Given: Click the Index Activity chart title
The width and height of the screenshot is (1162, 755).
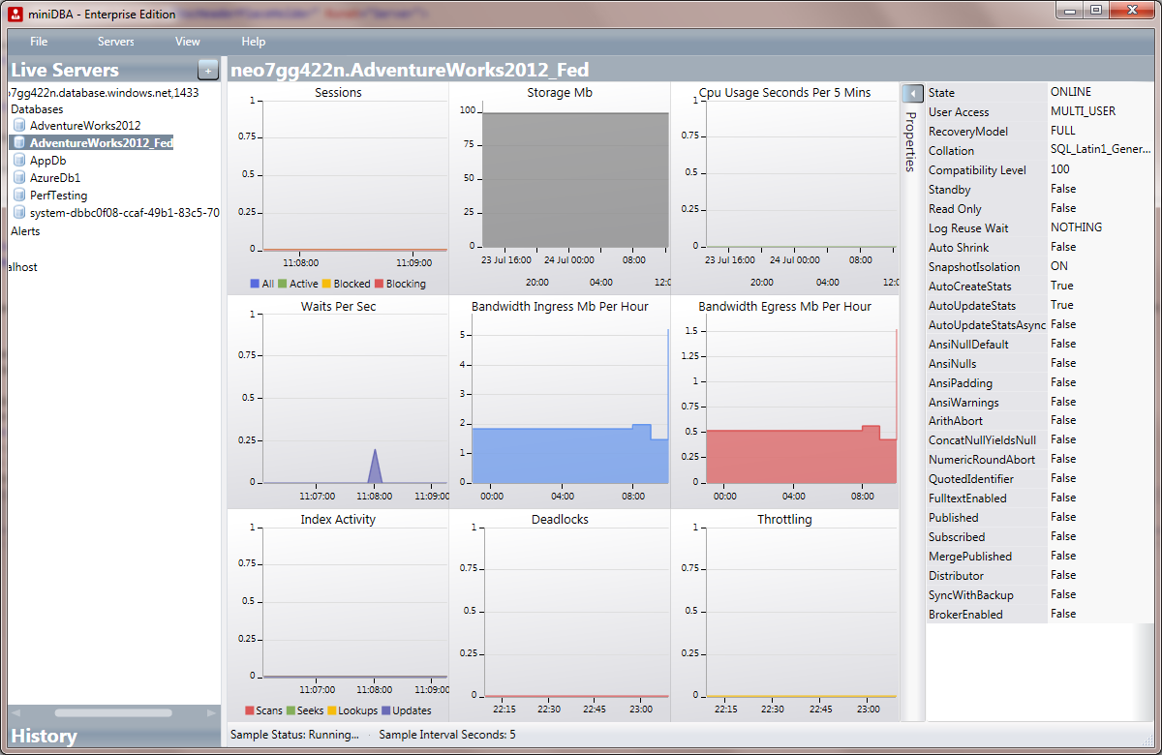Looking at the screenshot, I should tap(338, 520).
